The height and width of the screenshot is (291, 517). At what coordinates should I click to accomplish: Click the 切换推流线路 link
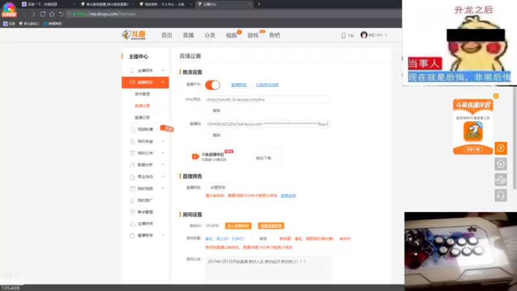[x=267, y=85]
